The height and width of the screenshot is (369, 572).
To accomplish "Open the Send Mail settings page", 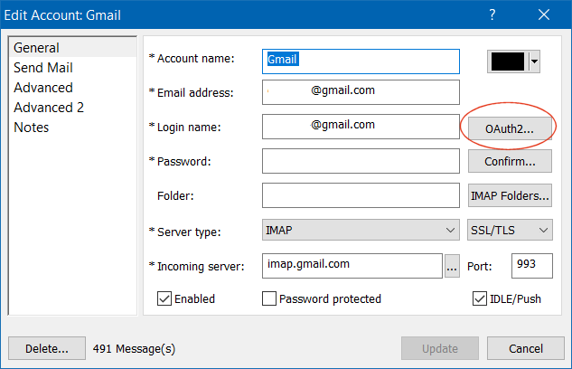I will (x=43, y=68).
